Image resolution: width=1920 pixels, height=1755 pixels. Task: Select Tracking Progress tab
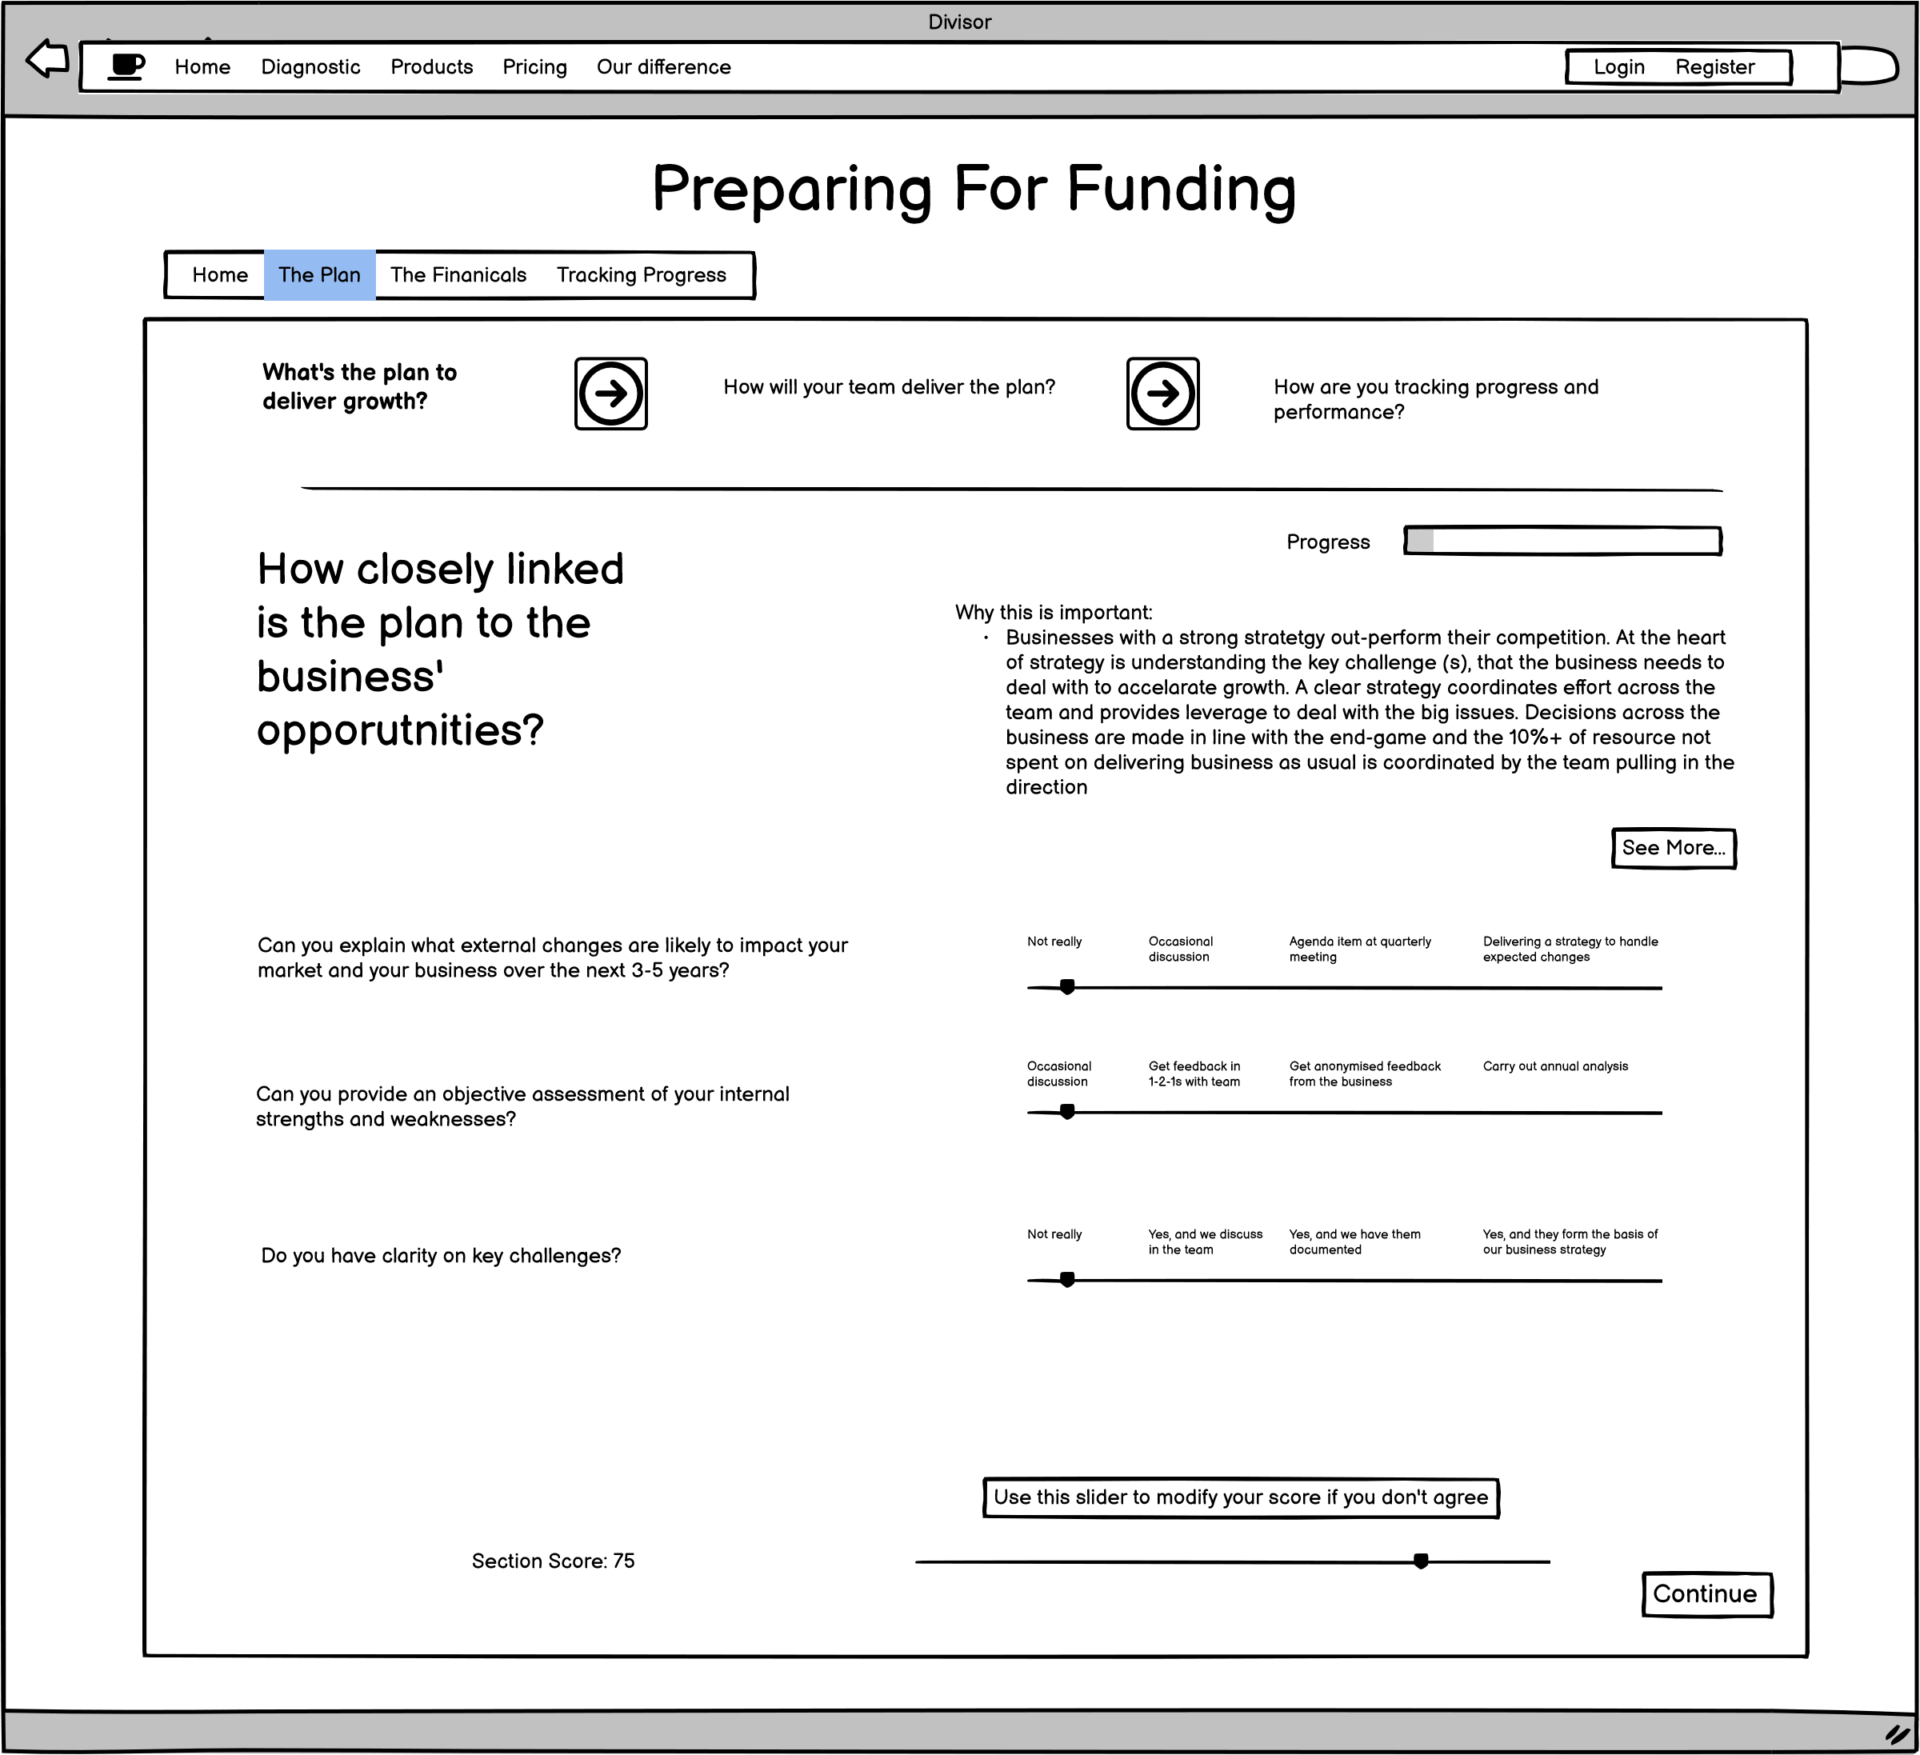point(641,274)
